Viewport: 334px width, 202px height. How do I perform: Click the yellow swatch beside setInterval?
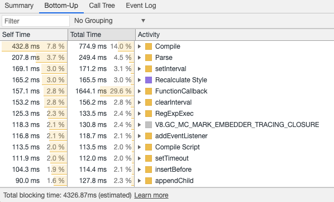click(149, 69)
